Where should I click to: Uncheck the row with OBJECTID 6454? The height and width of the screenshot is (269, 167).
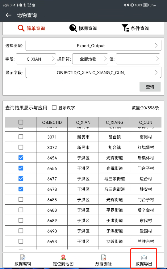click(21, 158)
